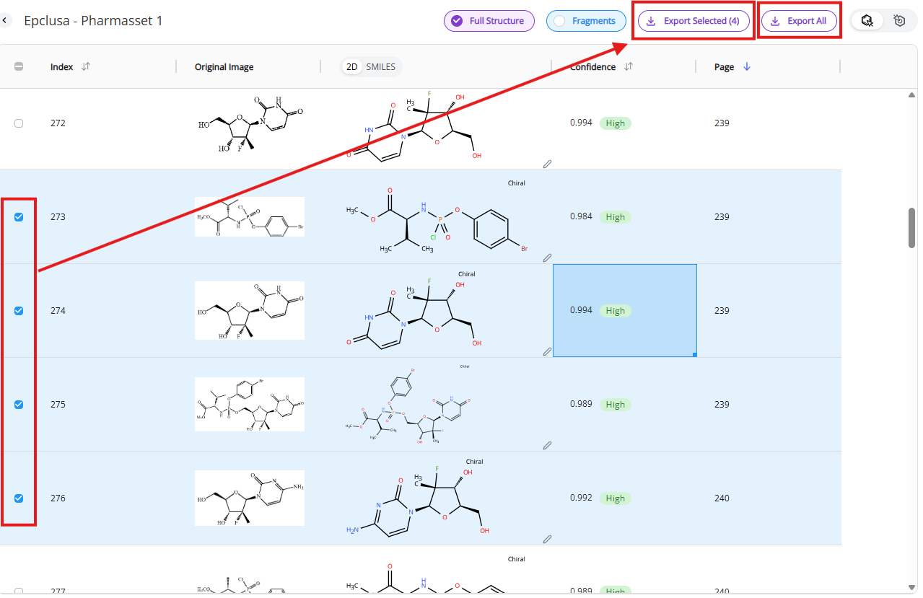This screenshot has width=923, height=598.
Task: Click the back arrow beside Epclusa title
Action: [x=4, y=21]
